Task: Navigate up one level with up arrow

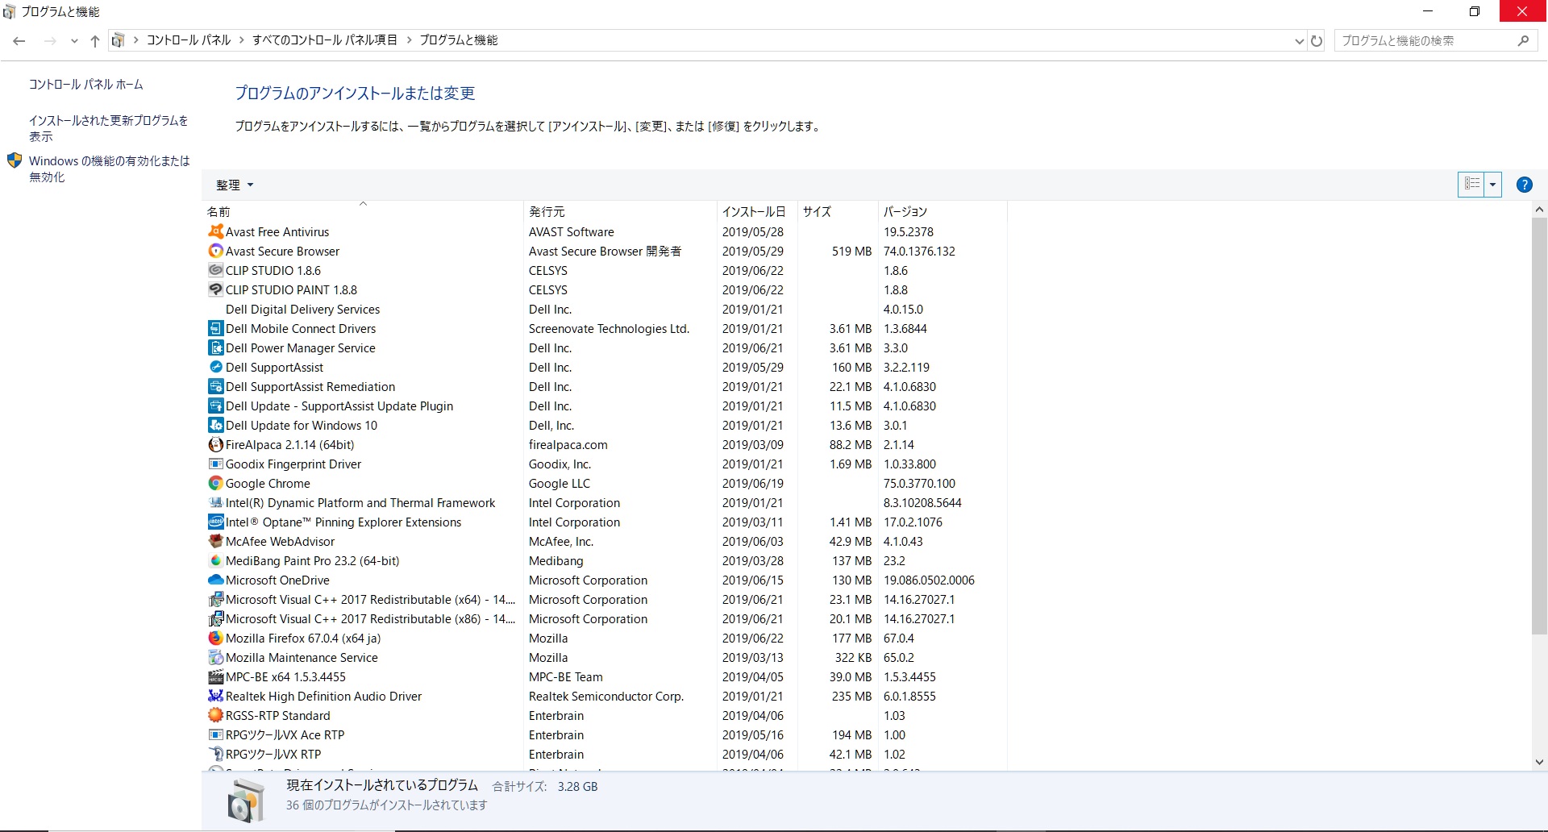Action: 95,40
